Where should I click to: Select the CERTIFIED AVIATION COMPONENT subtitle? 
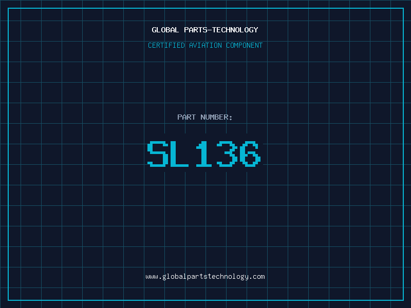pos(205,45)
